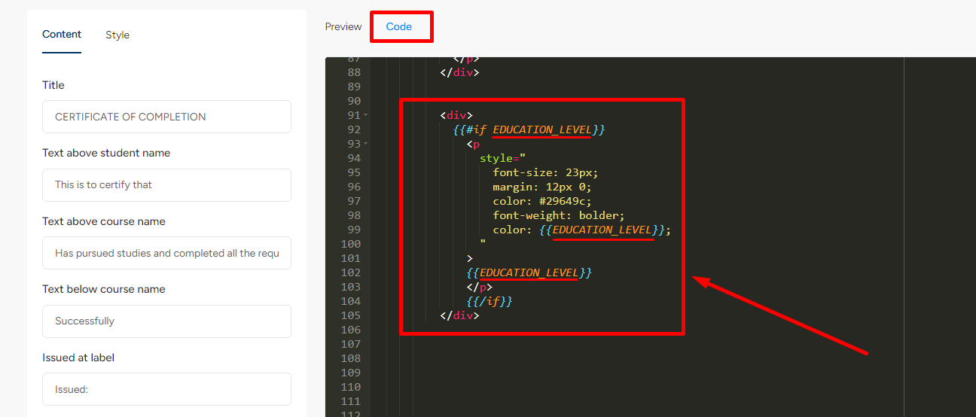Click the 'style="' attribute text
Screen dimensions: 976x417
click(x=502, y=158)
